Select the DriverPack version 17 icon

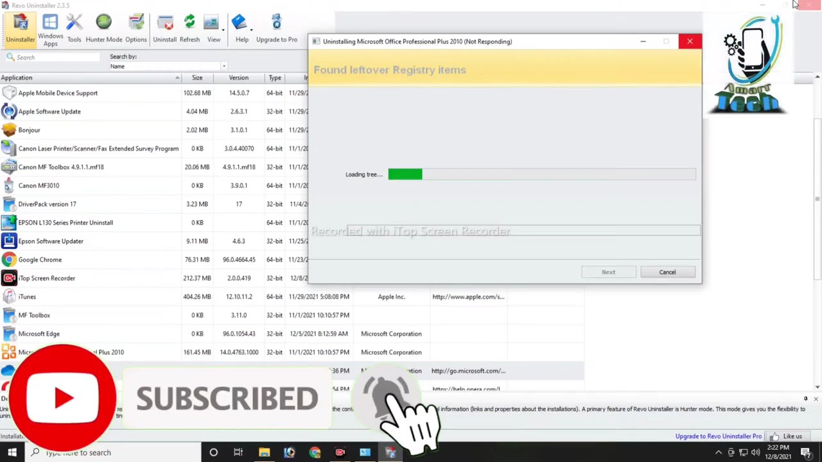(9, 204)
